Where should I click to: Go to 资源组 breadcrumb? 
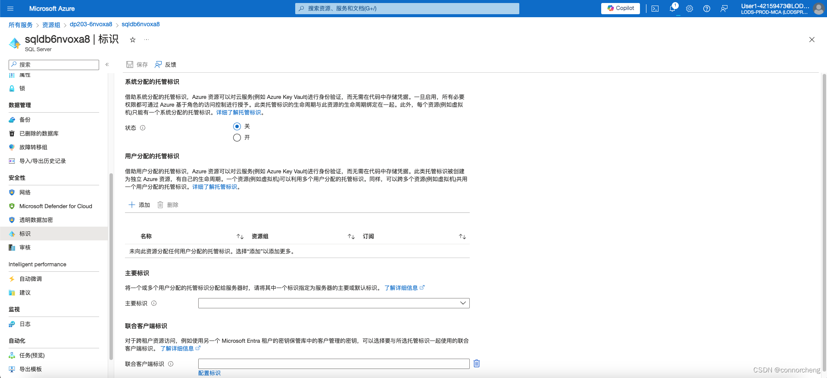[51, 25]
